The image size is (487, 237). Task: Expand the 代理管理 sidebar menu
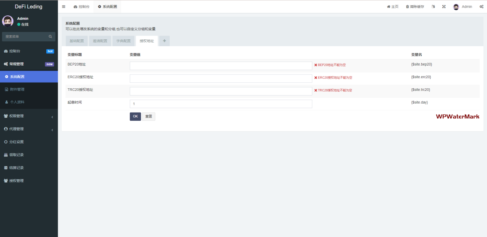click(x=29, y=129)
